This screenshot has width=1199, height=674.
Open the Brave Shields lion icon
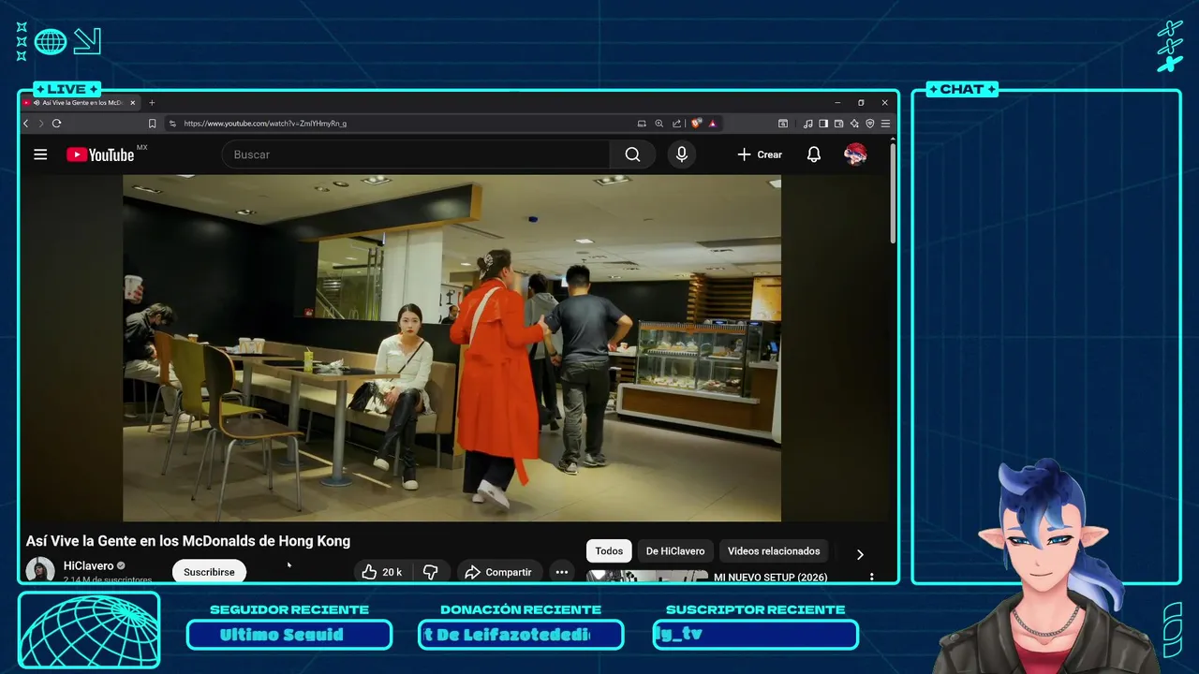click(x=697, y=124)
